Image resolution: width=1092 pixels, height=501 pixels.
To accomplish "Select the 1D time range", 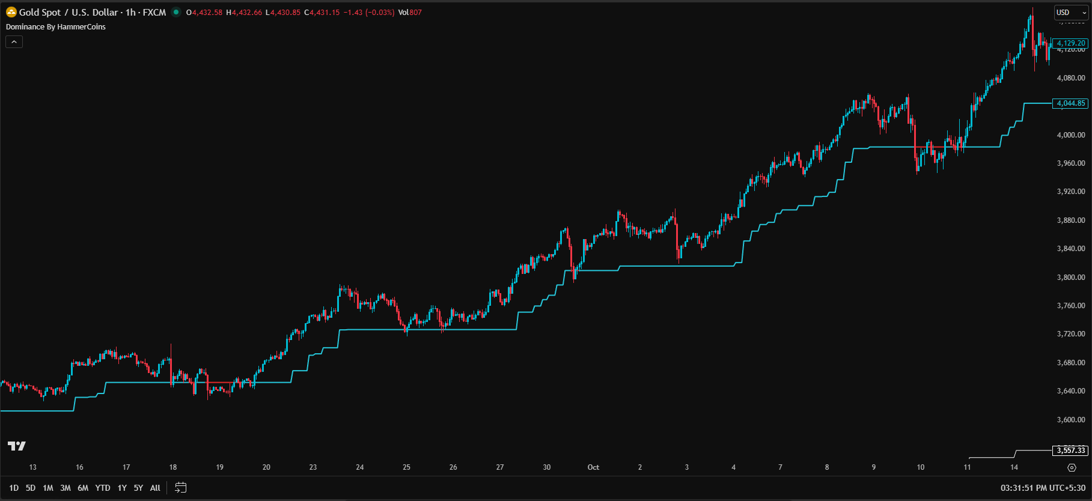I will click(x=14, y=488).
